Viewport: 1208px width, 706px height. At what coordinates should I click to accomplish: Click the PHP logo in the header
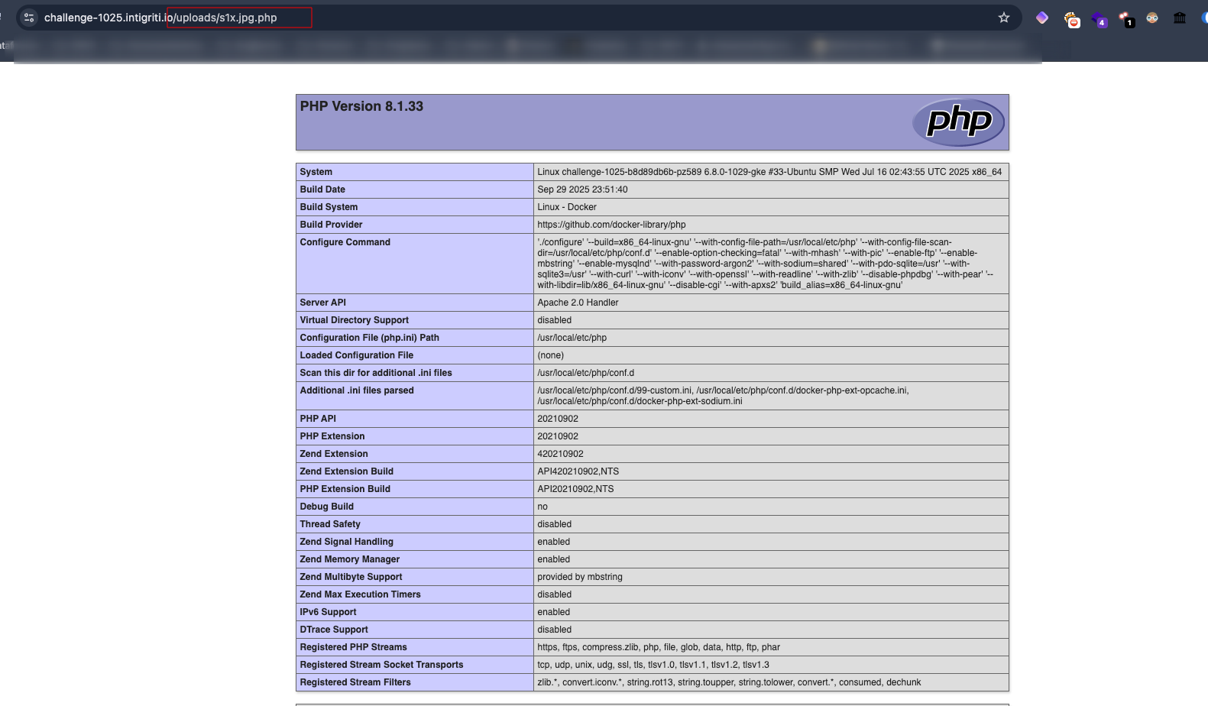[x=958, y=122]
